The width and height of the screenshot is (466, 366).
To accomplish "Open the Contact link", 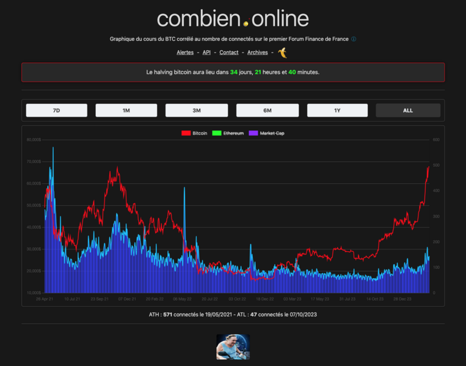I will click(x=229, y=53).
